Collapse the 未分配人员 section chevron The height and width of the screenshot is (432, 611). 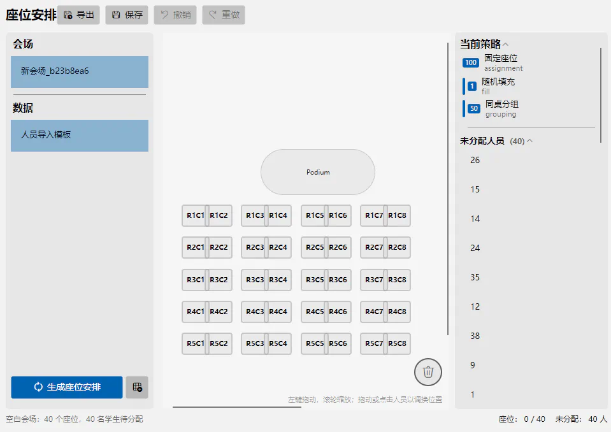pyautogui.click(x=529, y=141)
